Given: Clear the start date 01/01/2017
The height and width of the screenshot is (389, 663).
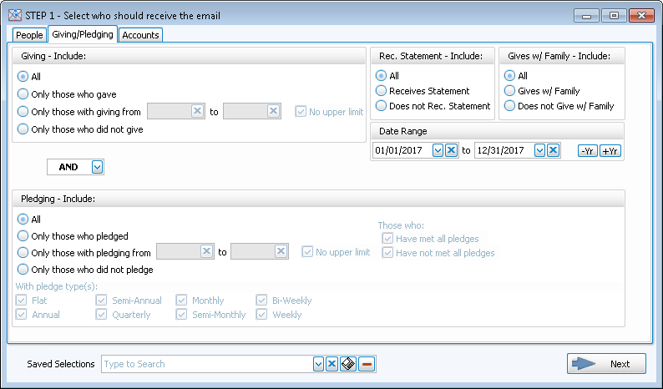Looking at the screenshot, I should click(452, 150).
